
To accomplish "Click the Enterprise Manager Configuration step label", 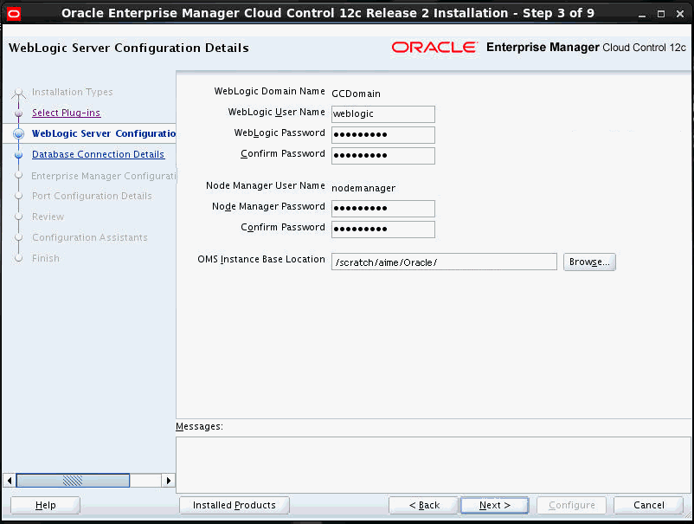I will tap(104, 176).
